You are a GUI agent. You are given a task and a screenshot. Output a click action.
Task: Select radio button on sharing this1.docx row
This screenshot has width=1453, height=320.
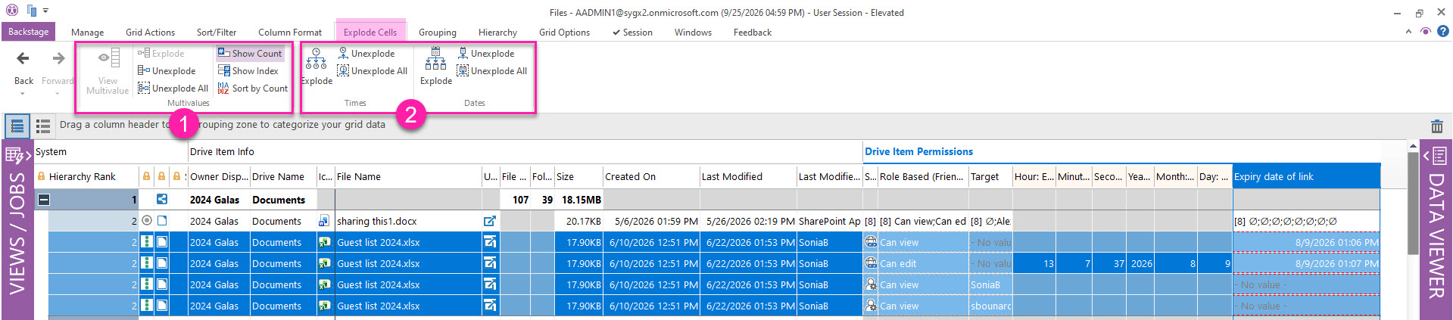[147, 221]
